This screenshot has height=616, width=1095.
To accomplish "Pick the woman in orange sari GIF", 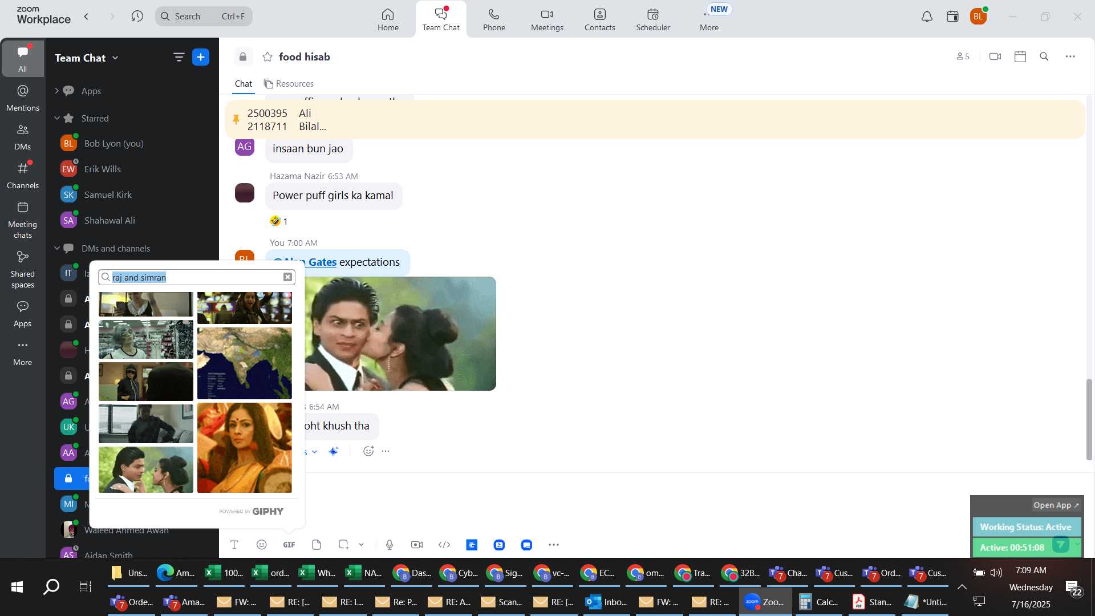I will pyautogui.click(x=245, y=448).
